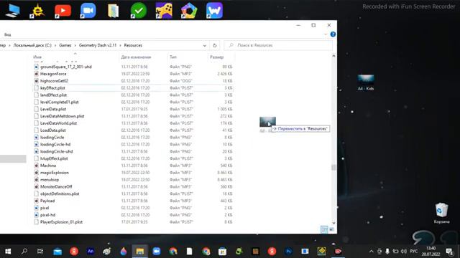
Task: Open Task View on taskbar
Action: click(40, 252)
